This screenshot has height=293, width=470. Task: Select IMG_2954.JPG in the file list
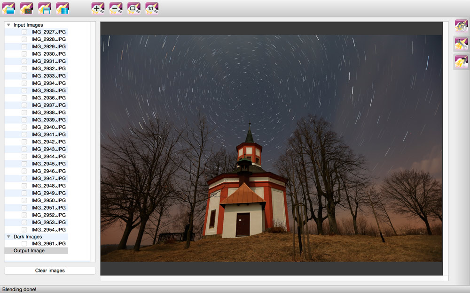(x=48, y=230)
